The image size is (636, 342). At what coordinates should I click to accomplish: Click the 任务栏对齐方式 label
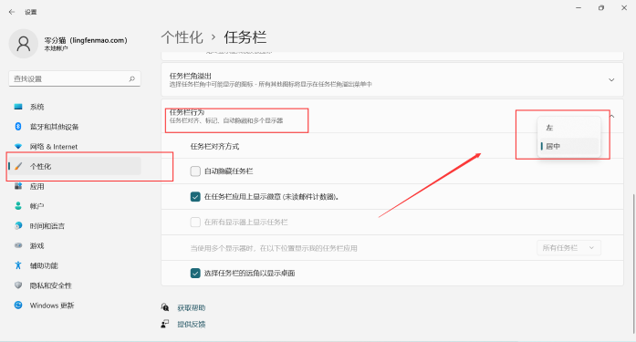click(214, 146)
